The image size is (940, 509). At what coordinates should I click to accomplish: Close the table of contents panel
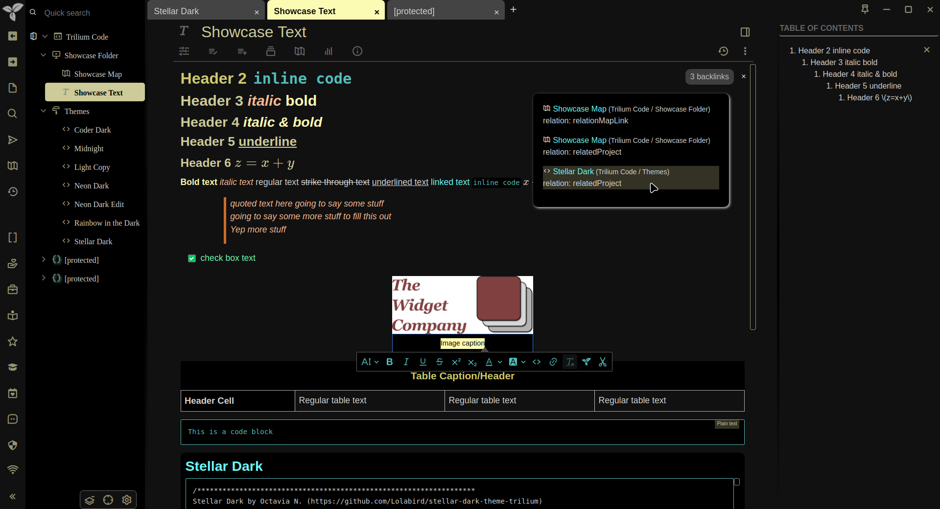(926, 50)
